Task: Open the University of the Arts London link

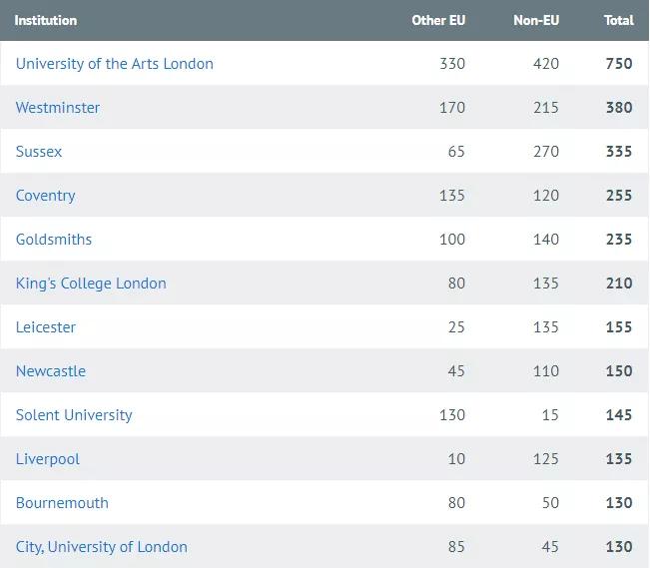Action: coord(114,64)
